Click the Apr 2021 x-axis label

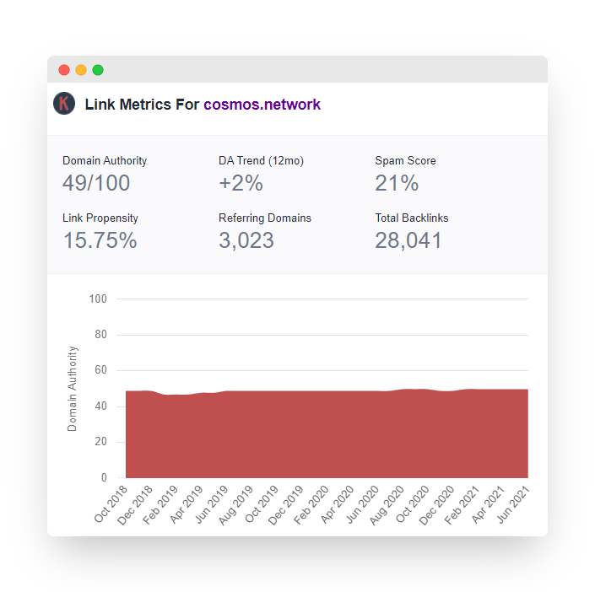coord(489,504)
